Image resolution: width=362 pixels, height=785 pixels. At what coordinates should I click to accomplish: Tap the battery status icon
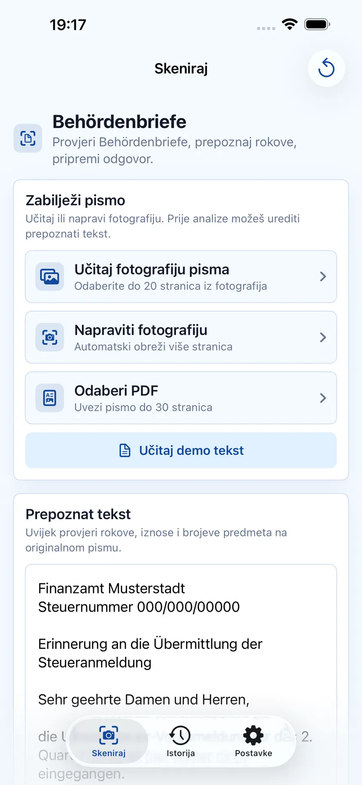[317, 24]
